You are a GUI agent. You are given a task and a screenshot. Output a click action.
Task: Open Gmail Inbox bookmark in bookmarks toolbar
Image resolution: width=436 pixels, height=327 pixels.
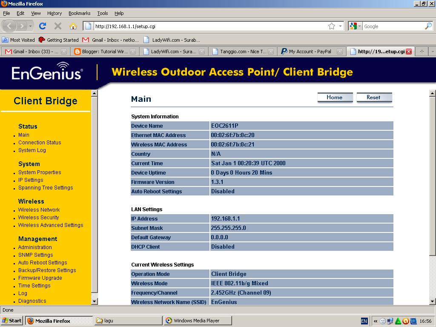tap(110, 40)
